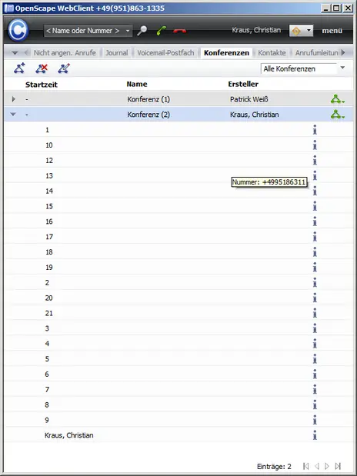Click the green call handset icon
The height and width of the screenshot is (476, 357).
point(161,31)
